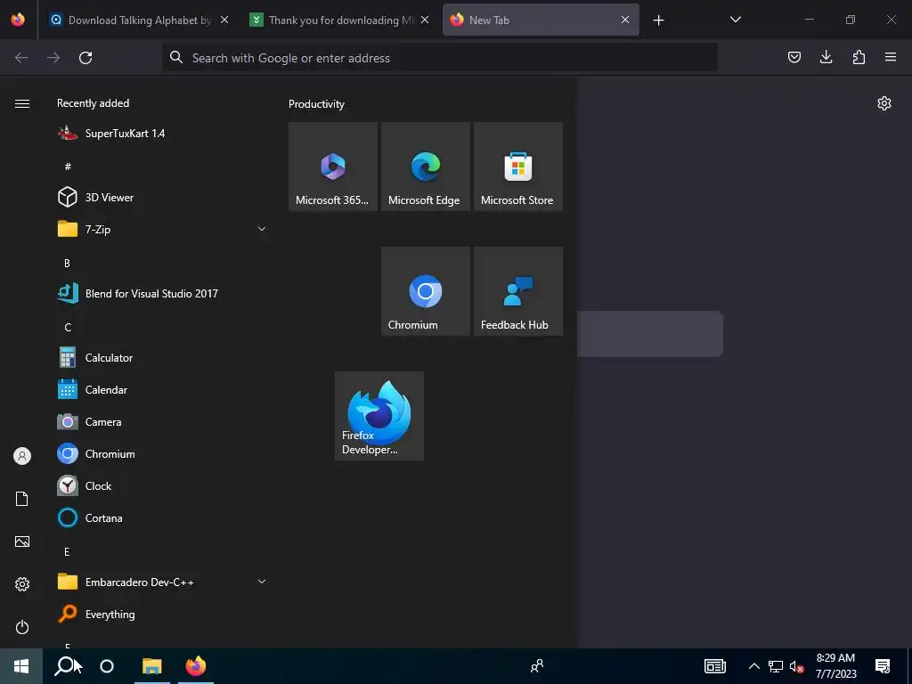The height and width of the screenshot is (684, 912).
Task: Jump to letter B section header
Action: click(67, 264)
